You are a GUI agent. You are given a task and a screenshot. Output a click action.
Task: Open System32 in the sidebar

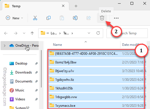(x=19, y=108)
